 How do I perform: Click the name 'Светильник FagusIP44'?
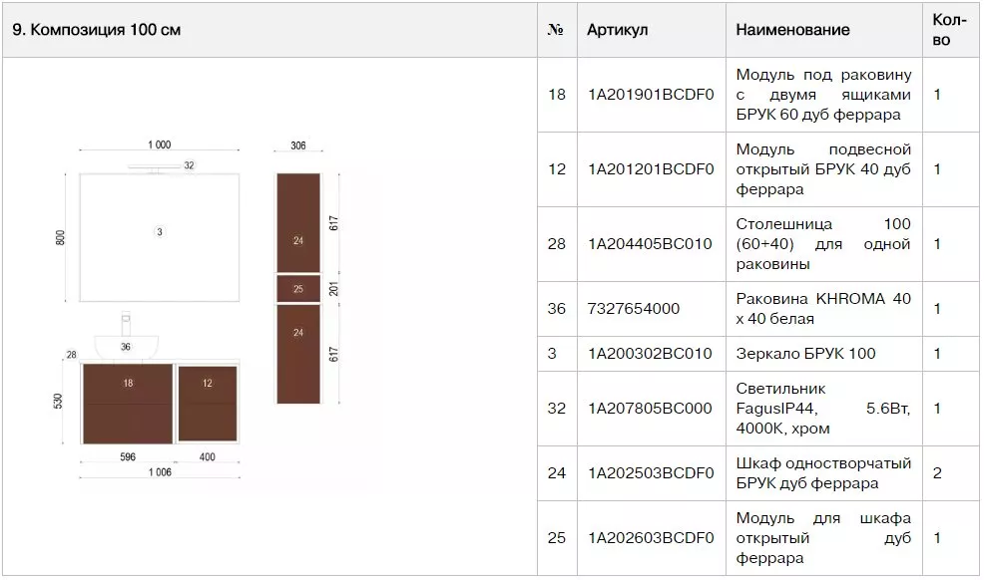pos(780,399)
